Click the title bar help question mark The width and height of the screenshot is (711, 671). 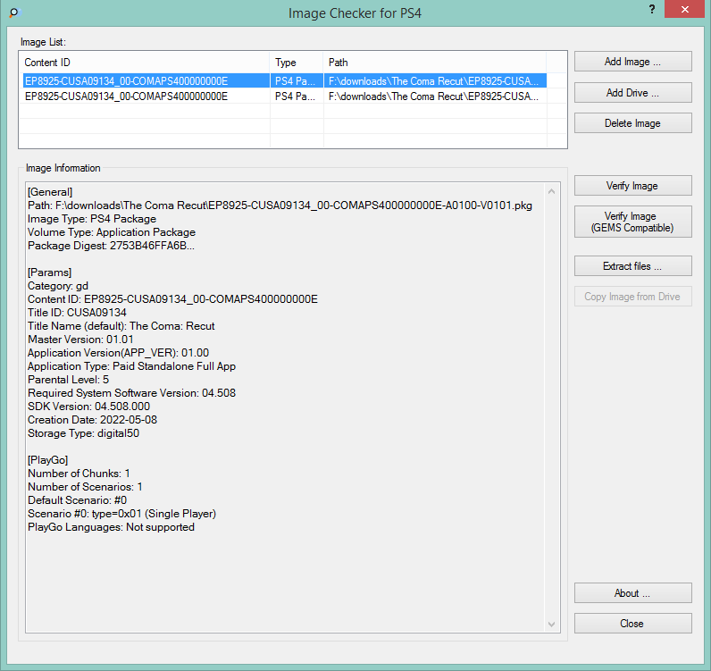point(651,9)
